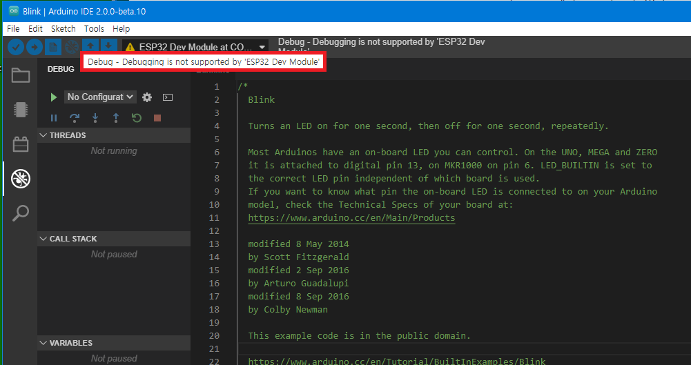Click the Restart debug control
This screenshot has height=365, width=691.
(137, 118)
